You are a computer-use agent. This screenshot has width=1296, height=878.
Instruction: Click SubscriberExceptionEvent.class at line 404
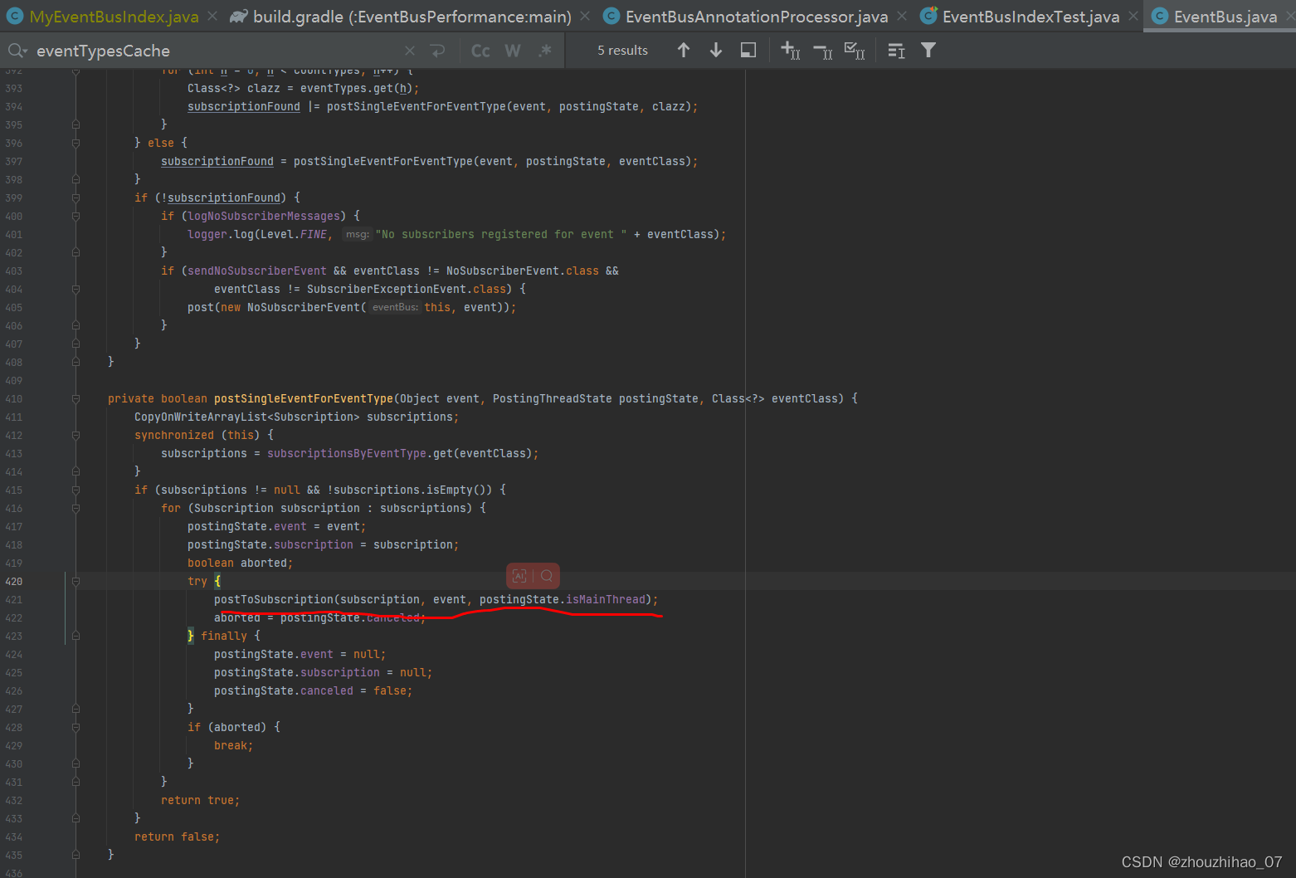tap(407, 289)
